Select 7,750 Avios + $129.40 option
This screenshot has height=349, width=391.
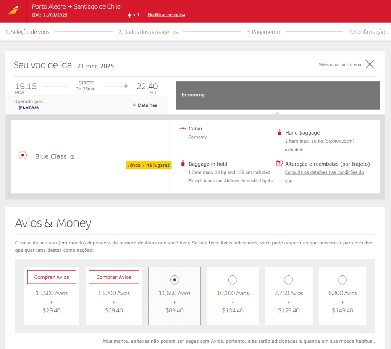(289, 280)
